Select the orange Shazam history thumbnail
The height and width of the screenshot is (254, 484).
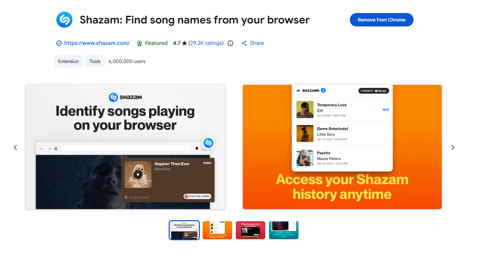coord(217,230)
